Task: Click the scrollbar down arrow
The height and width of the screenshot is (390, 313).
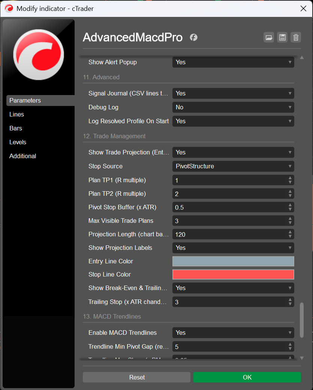Action: (302, 358)
